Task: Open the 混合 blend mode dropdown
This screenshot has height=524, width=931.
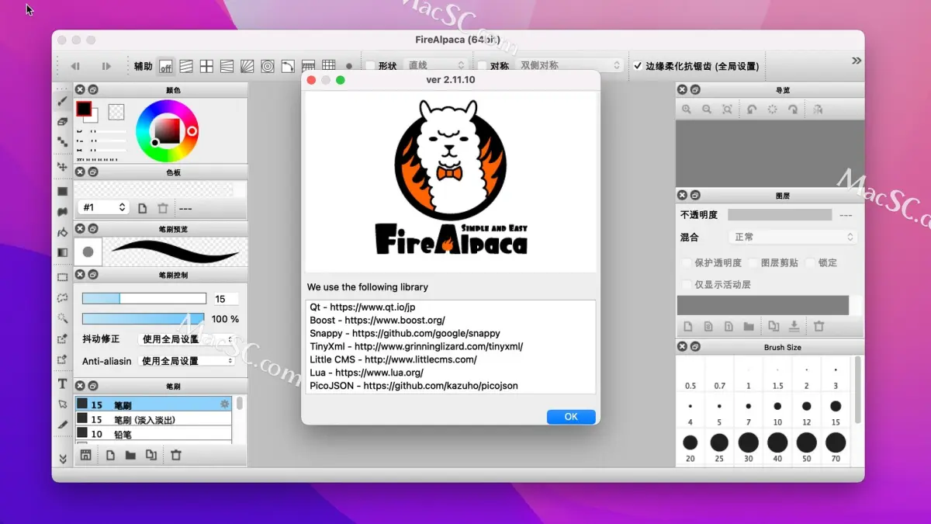Action: pos(792,237)
